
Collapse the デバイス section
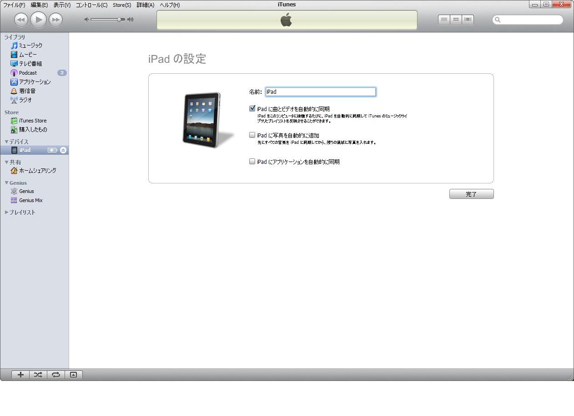tap(6, 142)
